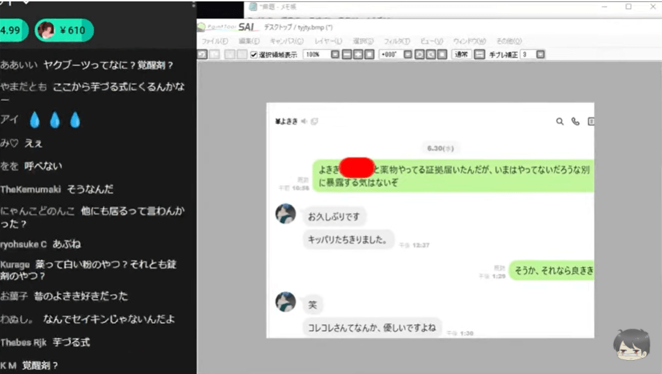Click the ¥610 super chat chip
The height and width of the screenshot is (374, 662).
click(x=64, y=30)
